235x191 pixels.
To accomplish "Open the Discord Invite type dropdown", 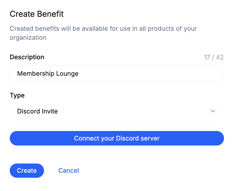I will (117, 111).
